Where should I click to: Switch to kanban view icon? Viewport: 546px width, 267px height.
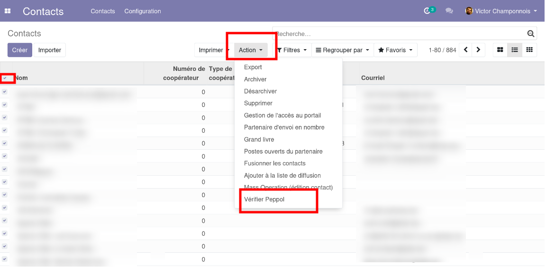pyautogui.click(x=500, y=50)
